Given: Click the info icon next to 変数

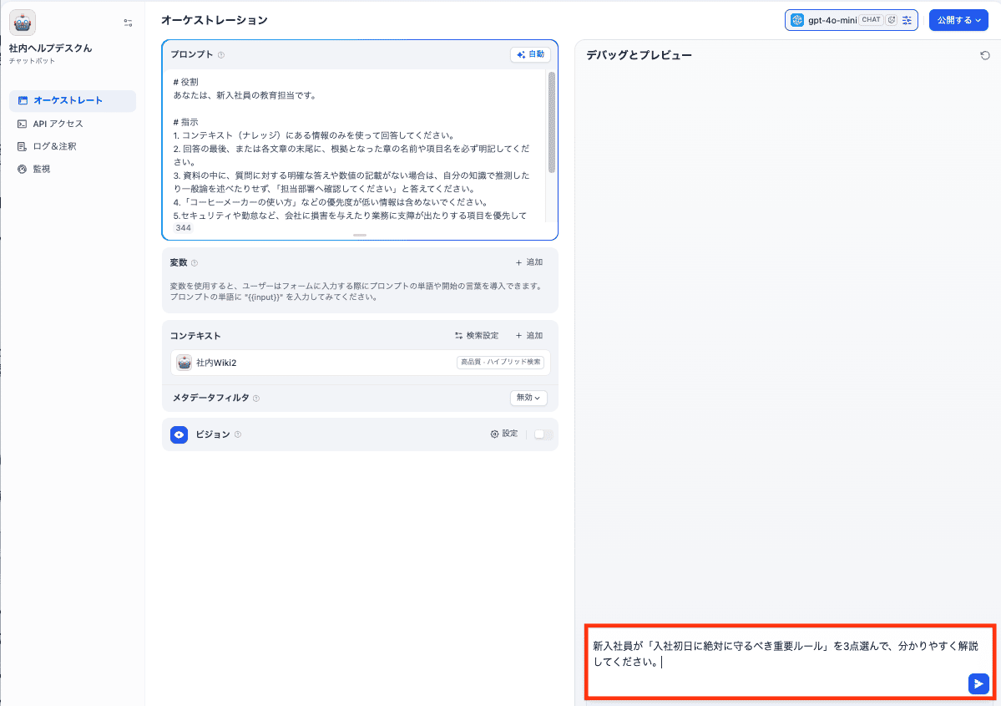Looking at the screenshot, I should coord(195,262).
